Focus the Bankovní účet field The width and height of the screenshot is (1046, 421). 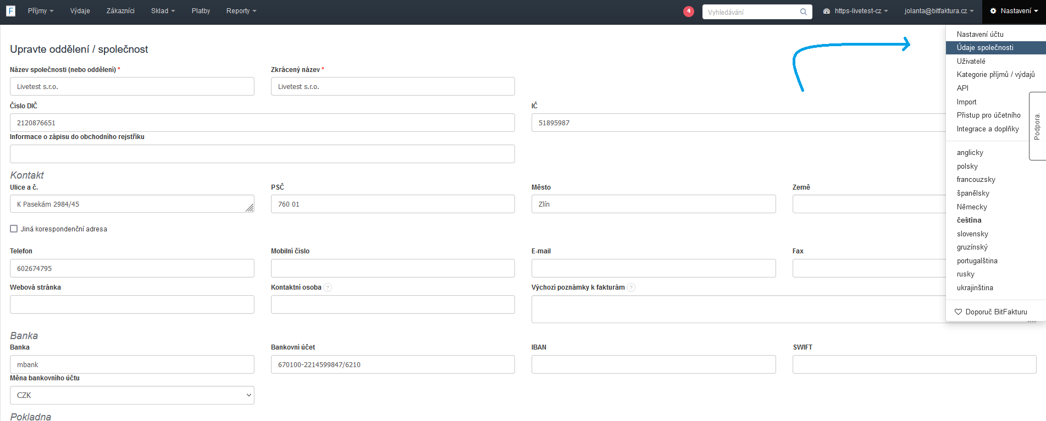pos(393,364)
